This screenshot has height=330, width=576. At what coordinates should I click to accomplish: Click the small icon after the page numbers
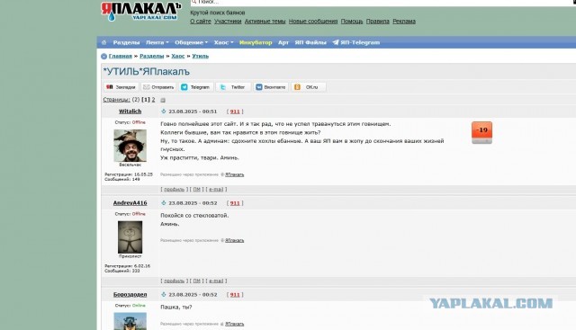(163, 100)
